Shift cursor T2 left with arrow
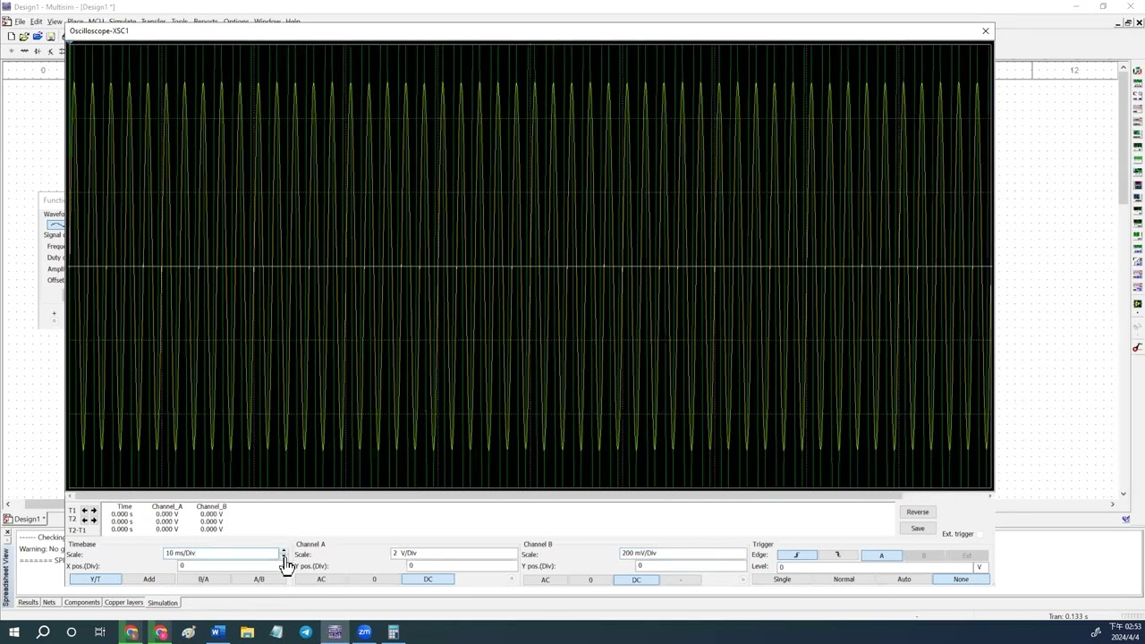The image size is (1145, 644). (x=84, y=520)
